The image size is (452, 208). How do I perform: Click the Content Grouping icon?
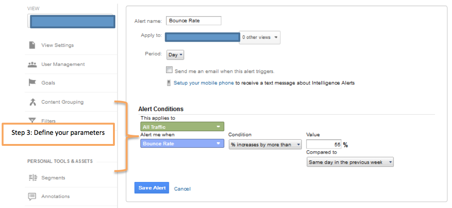coord(32,102)
